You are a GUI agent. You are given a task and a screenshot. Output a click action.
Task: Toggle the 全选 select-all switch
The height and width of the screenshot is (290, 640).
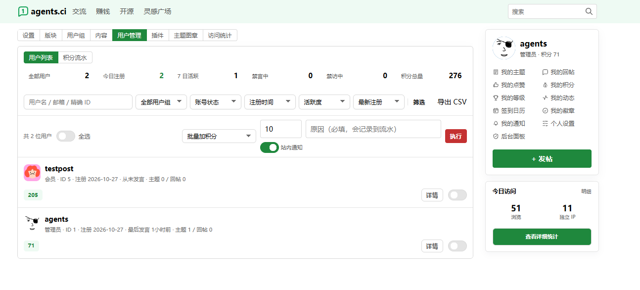coord(66,136)
